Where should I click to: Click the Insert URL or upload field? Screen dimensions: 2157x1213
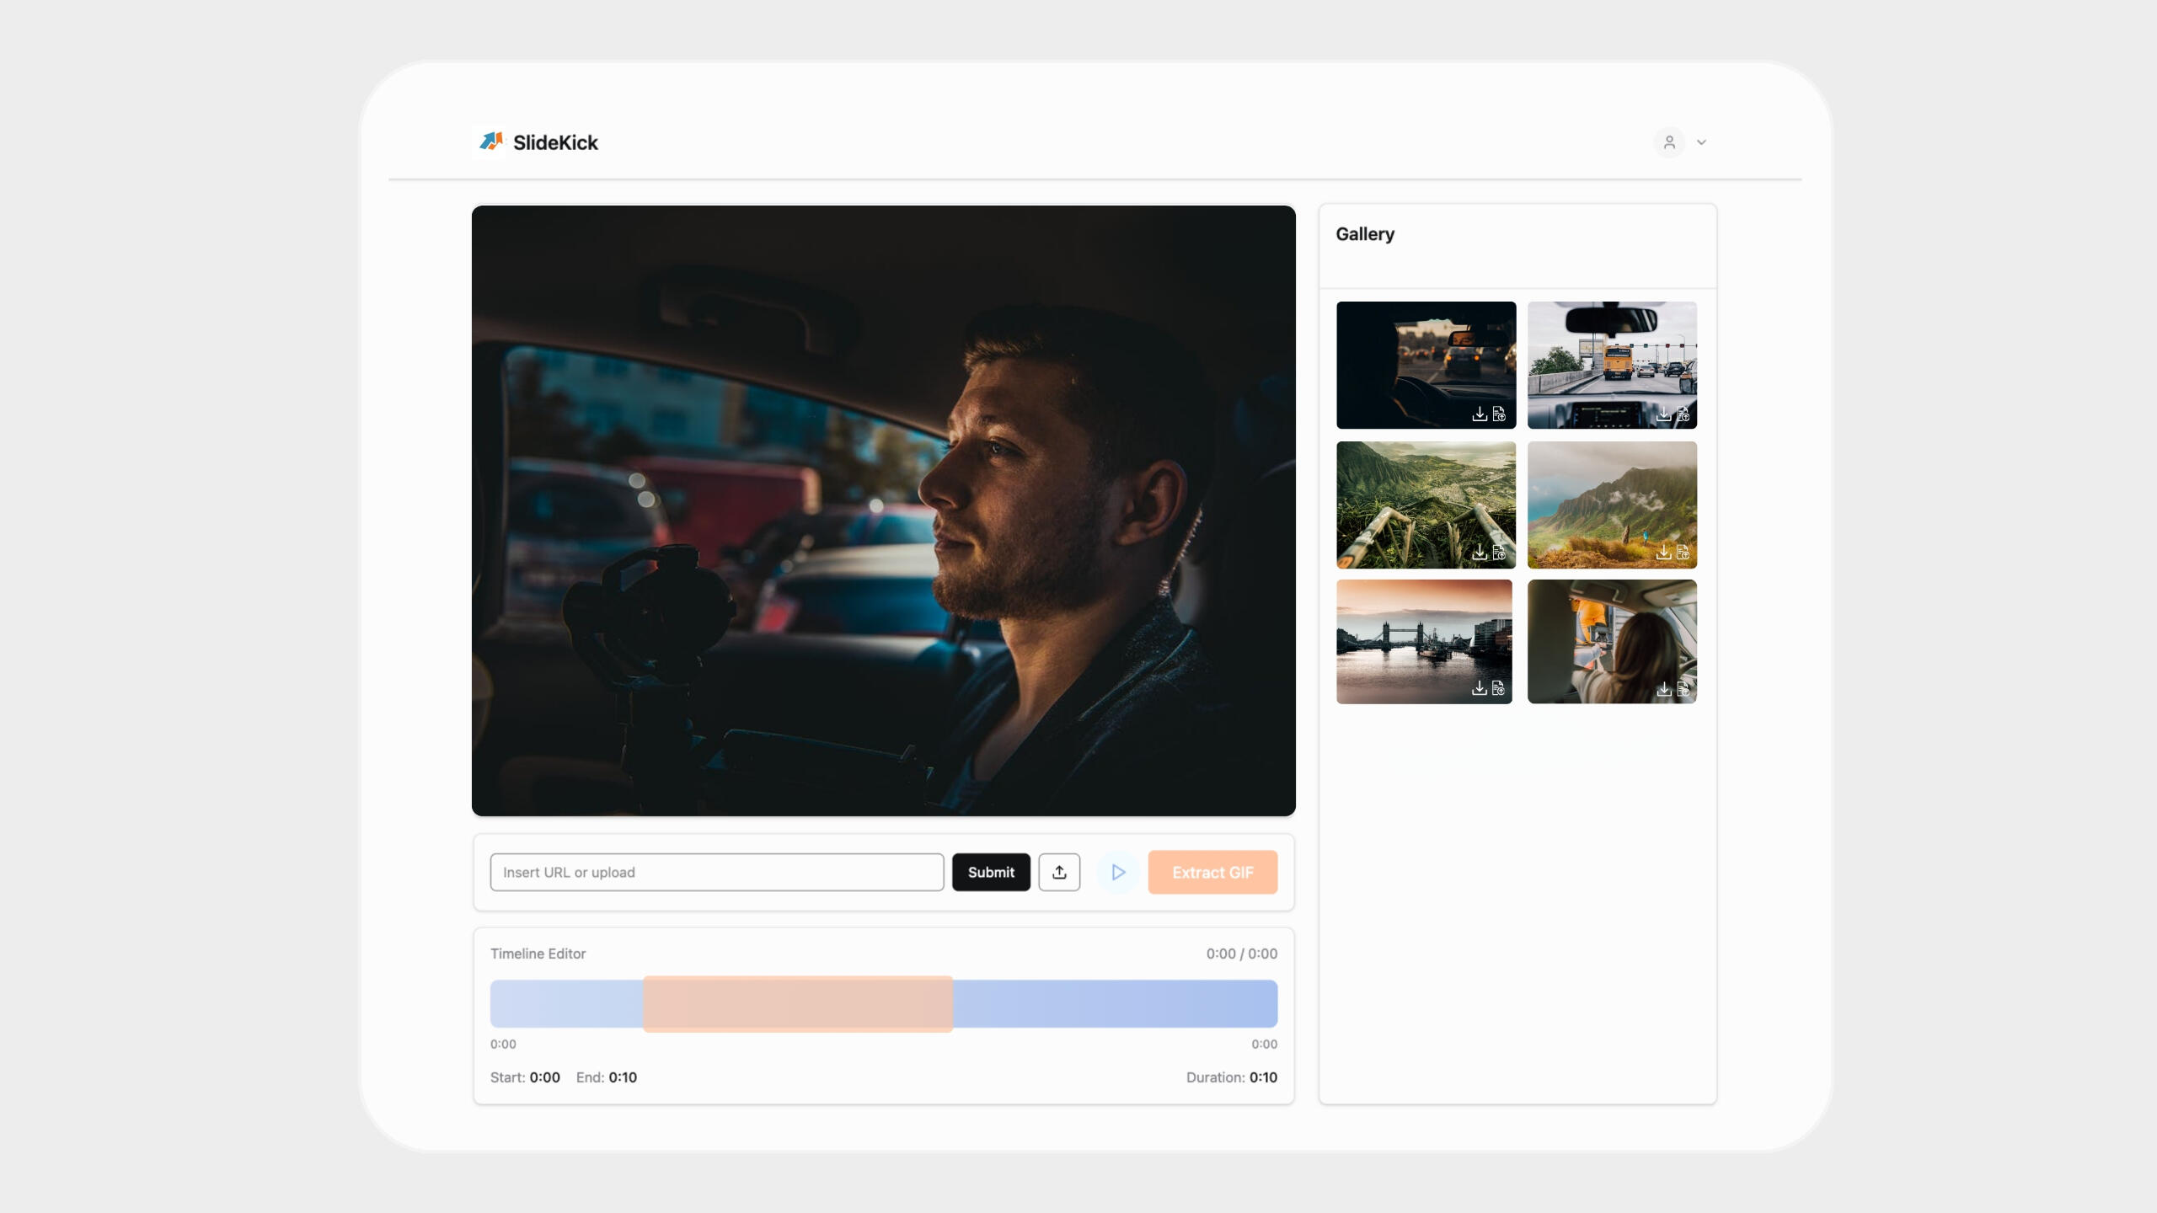tap(716, 872)
